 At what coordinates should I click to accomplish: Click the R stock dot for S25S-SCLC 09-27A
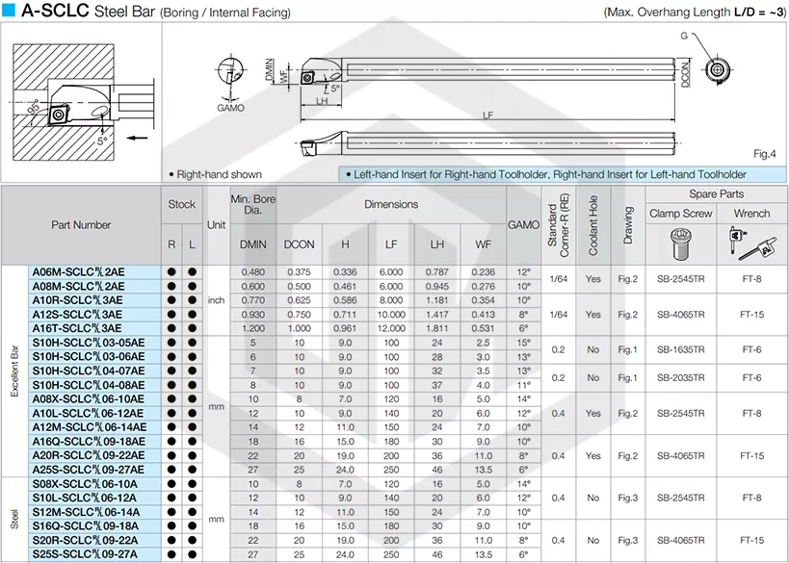coord(171,554)
